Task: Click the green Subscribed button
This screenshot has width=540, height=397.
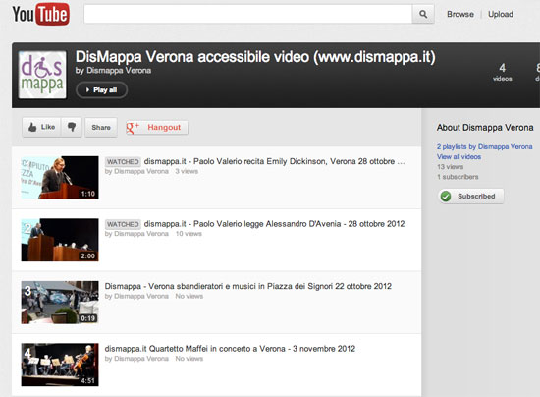Action: 471,197
